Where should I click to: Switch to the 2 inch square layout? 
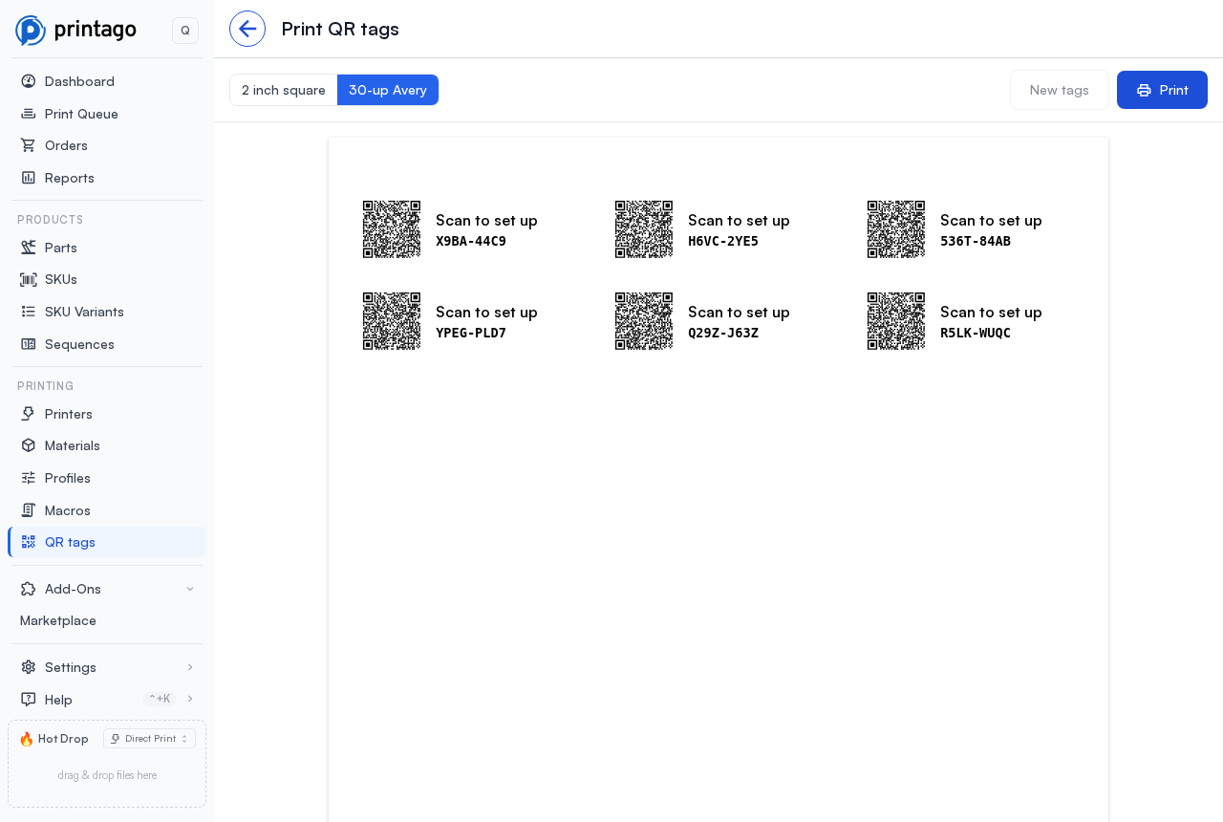[284, 90]
